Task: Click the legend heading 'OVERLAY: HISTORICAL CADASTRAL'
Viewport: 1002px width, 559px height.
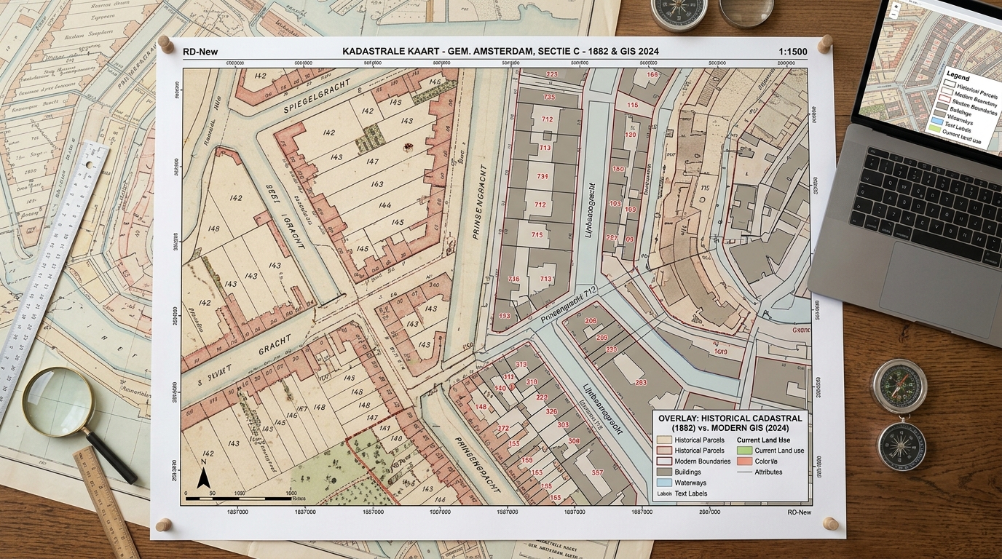Action: (x=730, y=419)
